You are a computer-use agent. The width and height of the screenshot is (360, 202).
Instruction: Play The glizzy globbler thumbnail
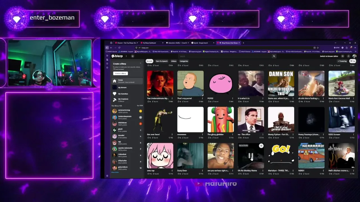[x=221, y=120]
